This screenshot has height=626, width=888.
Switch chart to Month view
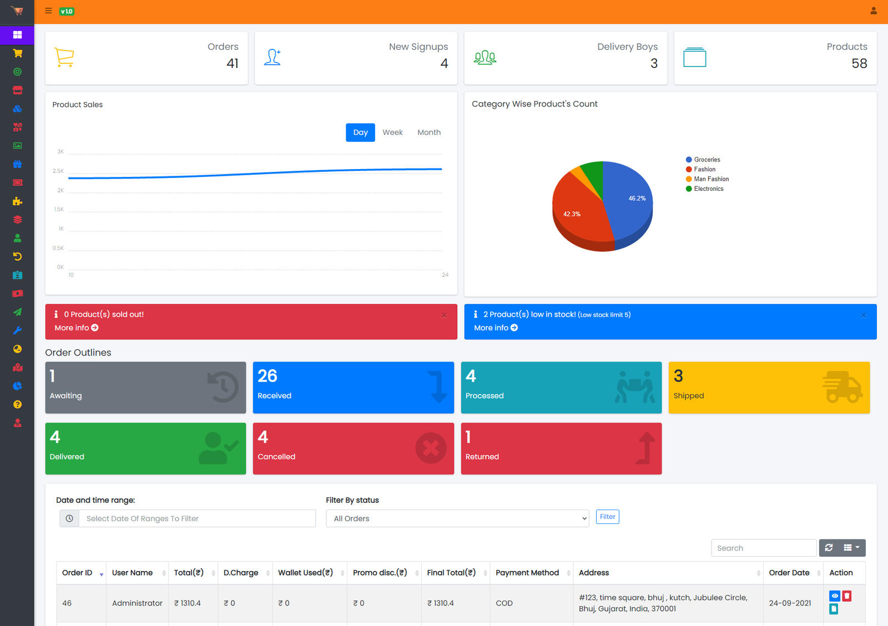(x=429, y=133)
